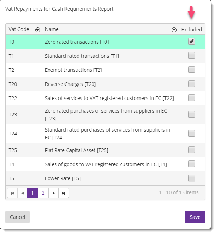Viewport: 216px width, 234px height.
Task: Go to the next page arrow
Action: (53, 193)
